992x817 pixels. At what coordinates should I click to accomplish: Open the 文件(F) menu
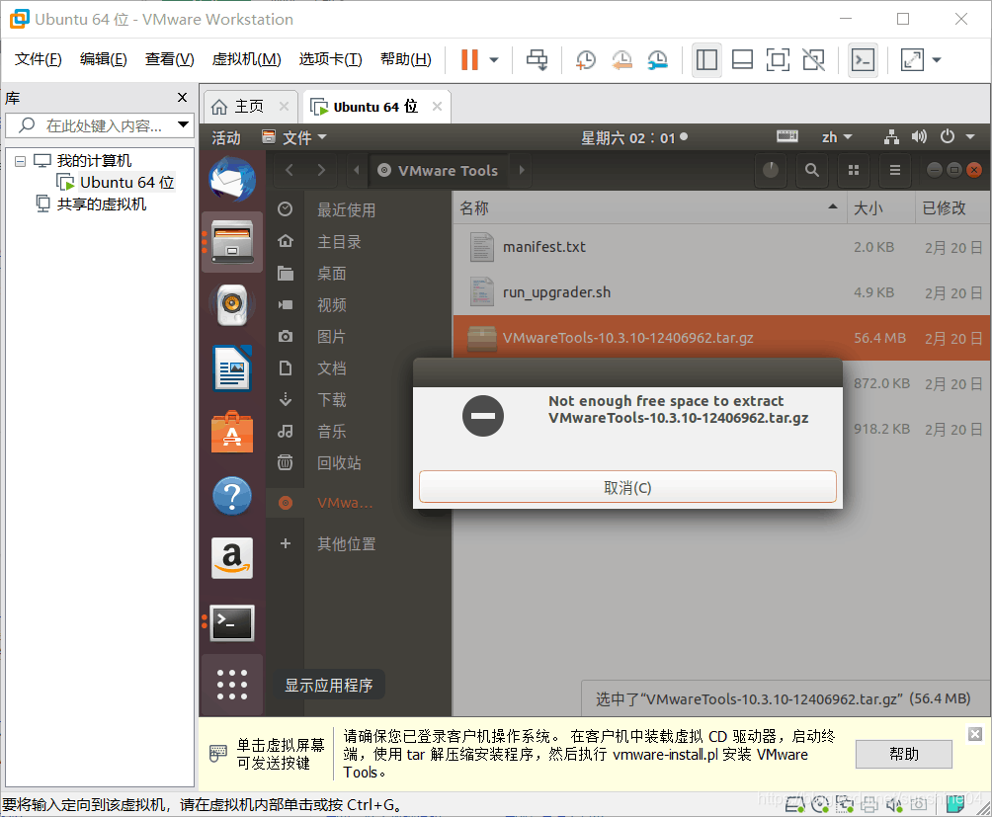click(38, 59)
